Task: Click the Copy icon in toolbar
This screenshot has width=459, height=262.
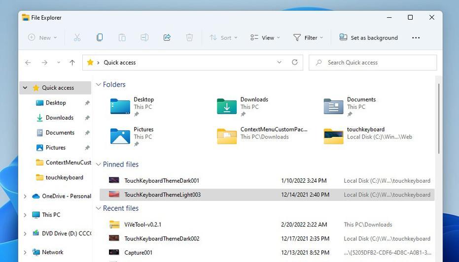Action: [x=100, y=37]
